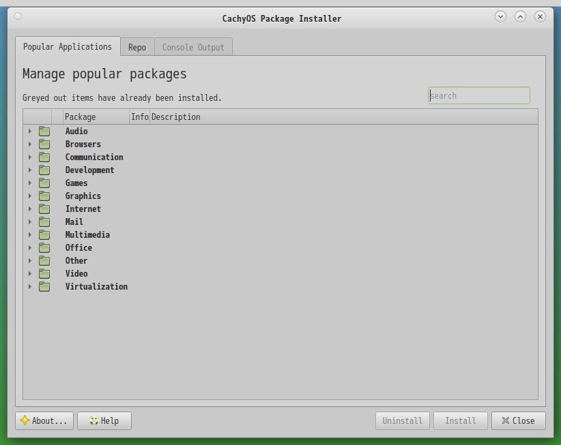Expand the Multimedia category arrow
The image size is (561, 445).
coord(30,235)
